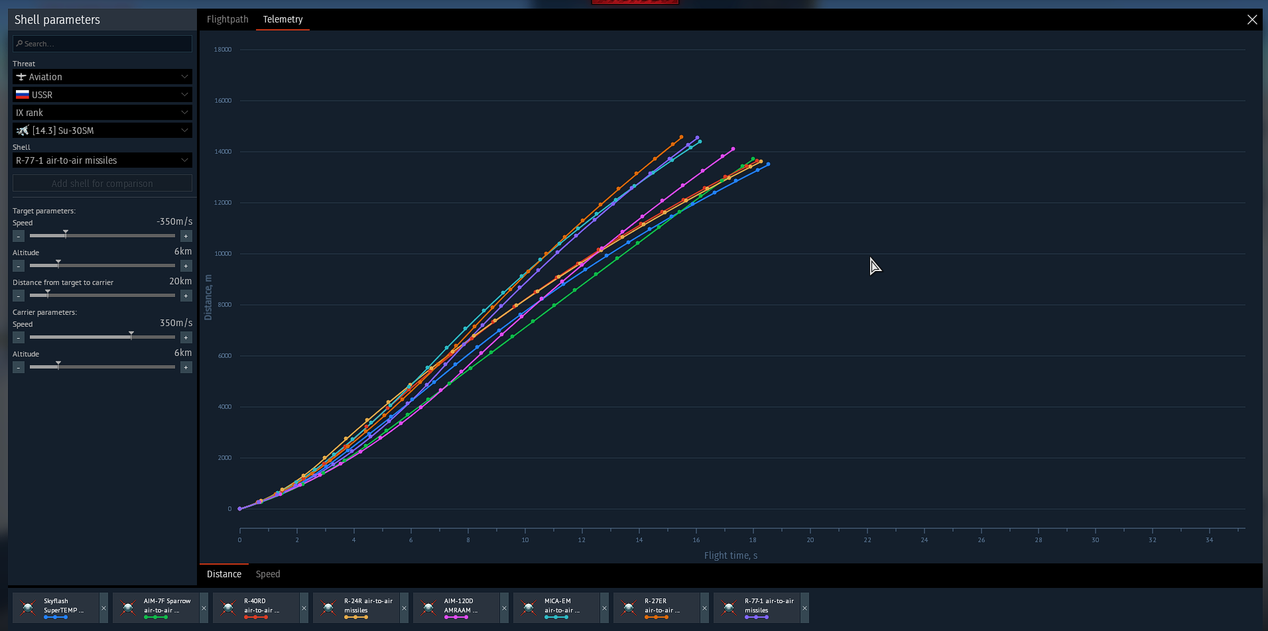
Task: Click the 350m/s carrier speed value
Action: (x=176, y=323)
